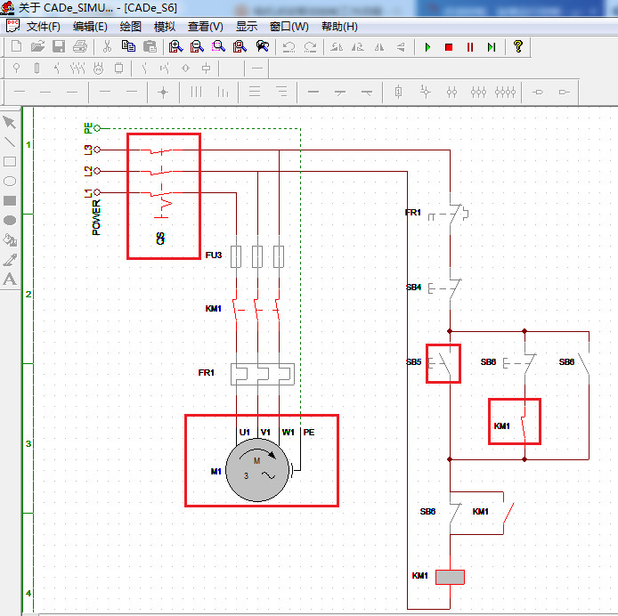This screenshot has width=618, height=616.
Task: Cut the selection with the scissors icon
Action: tap(107, 46)
